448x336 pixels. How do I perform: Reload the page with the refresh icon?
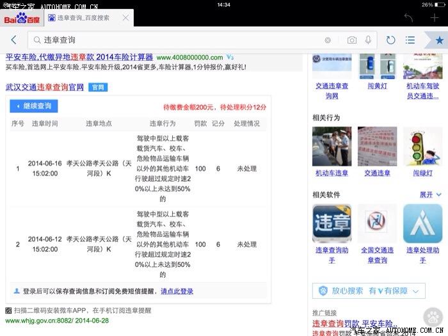coord(390,40)
